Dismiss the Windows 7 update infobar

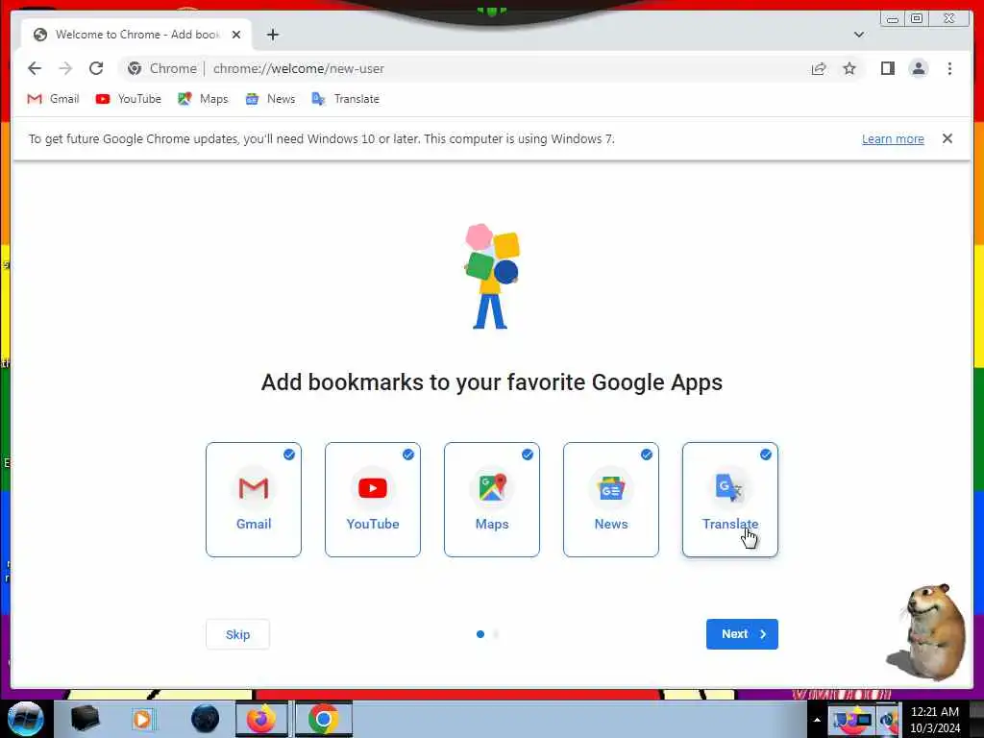point(947,138)
